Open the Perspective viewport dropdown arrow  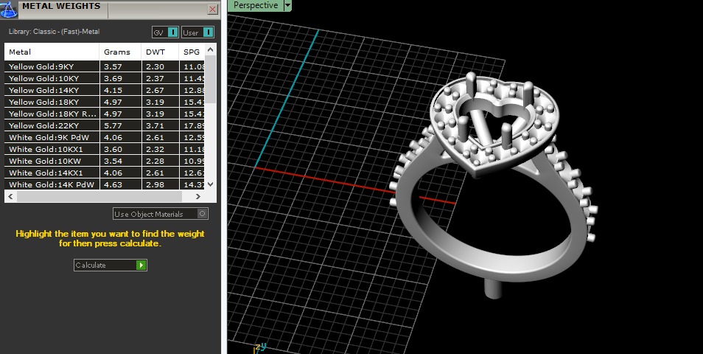287,5
